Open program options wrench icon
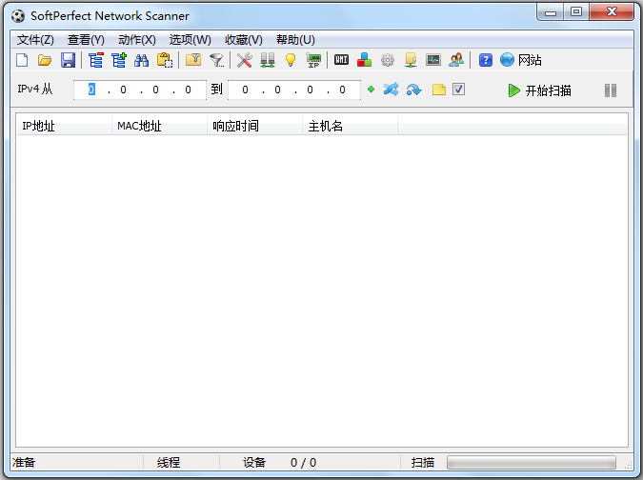 click(x=245, y=60)
